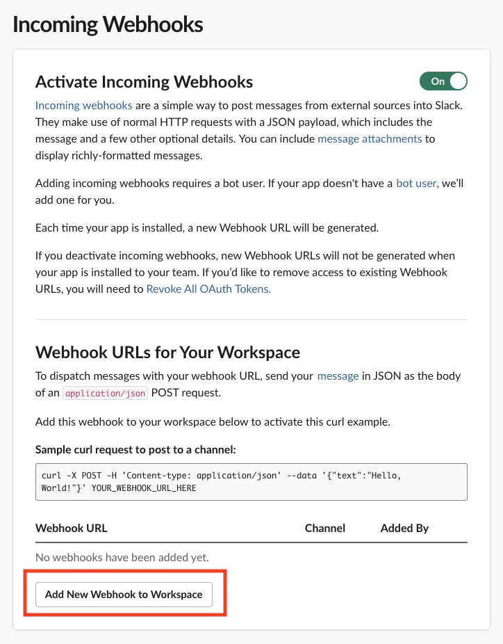Viewport: 503px width, 644px height.
Task: Follow the message attachments link
Action: 370,139
